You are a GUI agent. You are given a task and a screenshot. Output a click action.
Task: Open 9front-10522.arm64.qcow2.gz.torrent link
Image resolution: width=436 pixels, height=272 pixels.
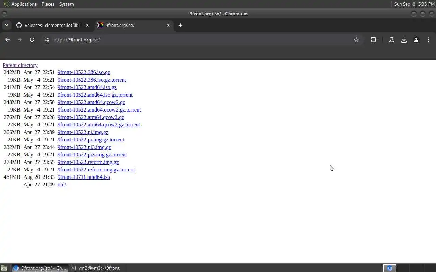coord(99,125)
